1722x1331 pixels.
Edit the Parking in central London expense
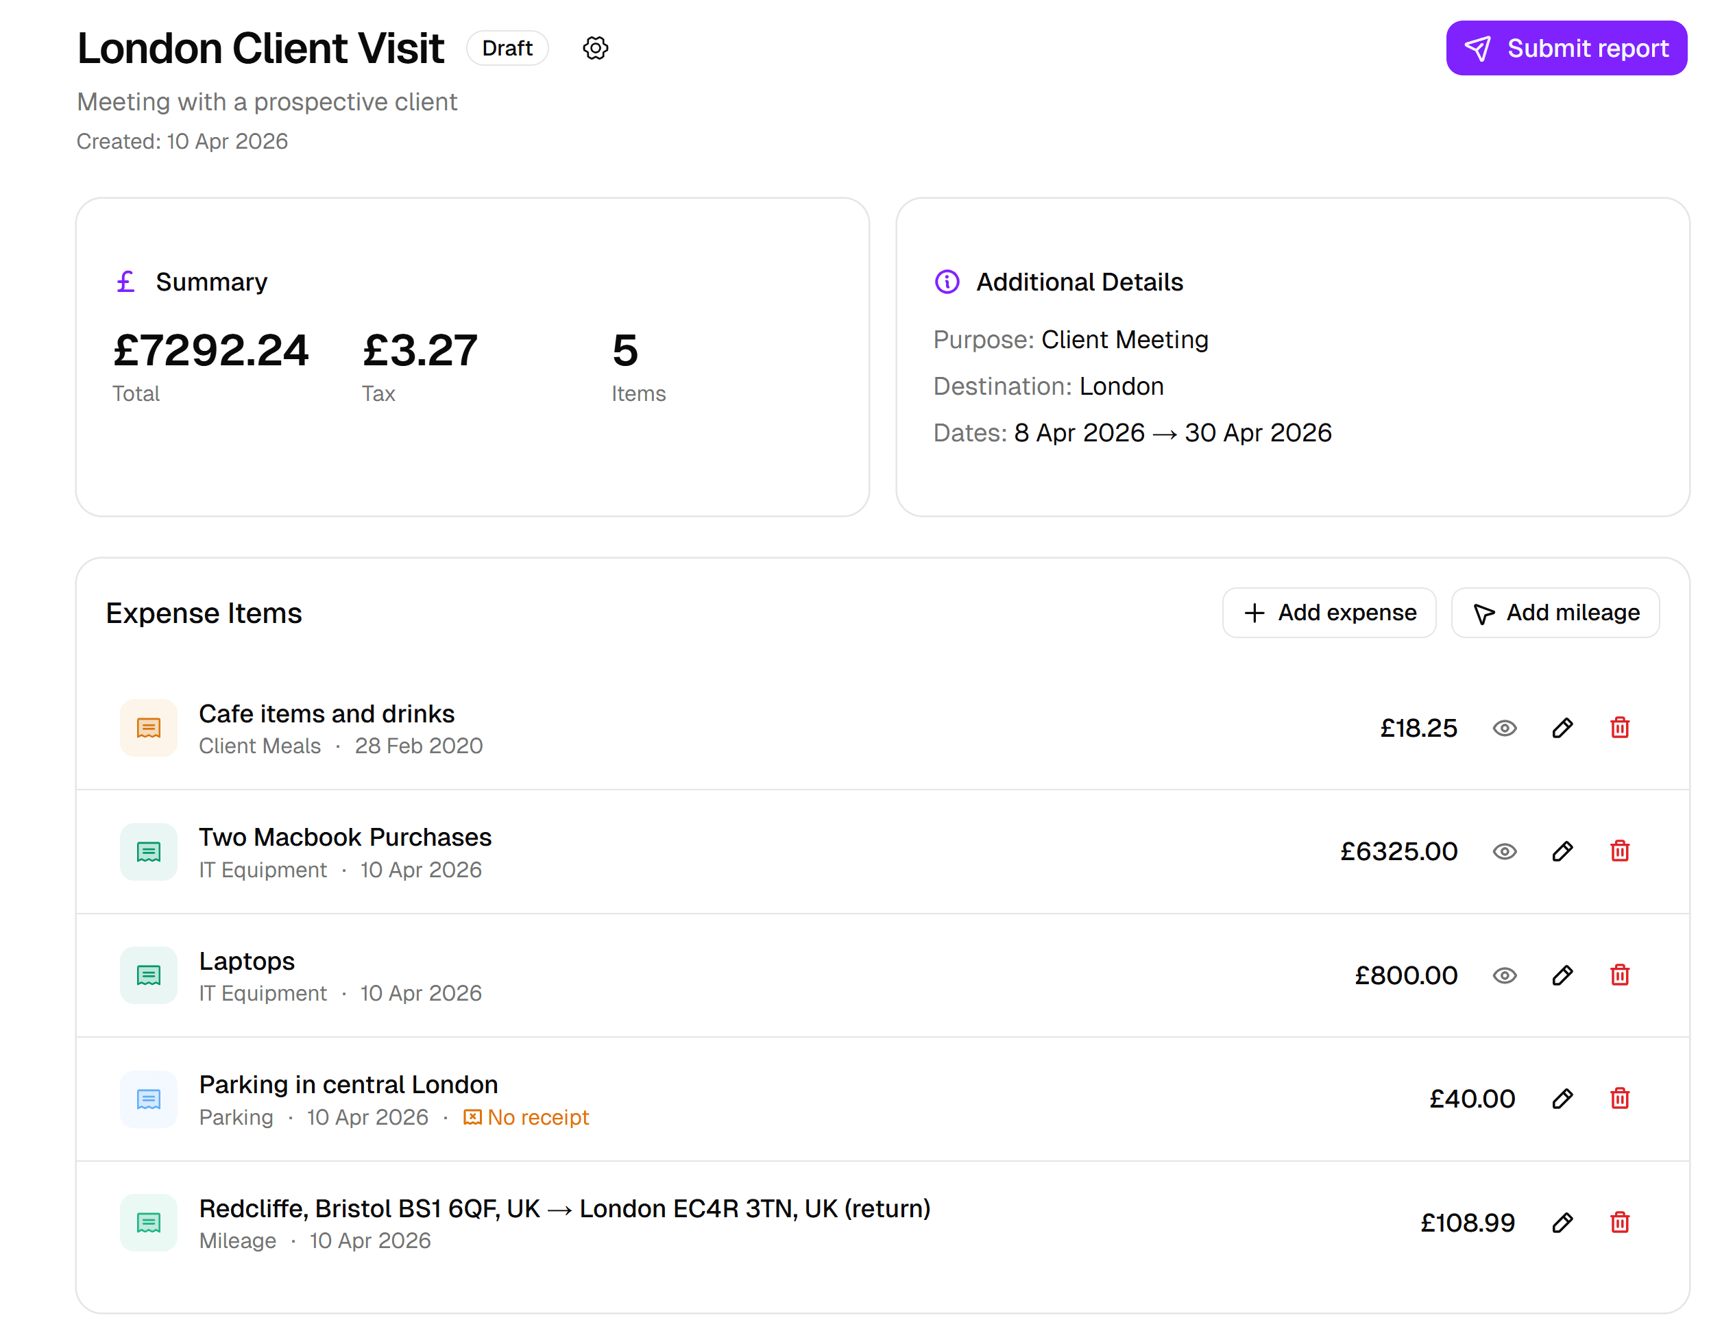pyautogui.click(x=1562, y=1099)
